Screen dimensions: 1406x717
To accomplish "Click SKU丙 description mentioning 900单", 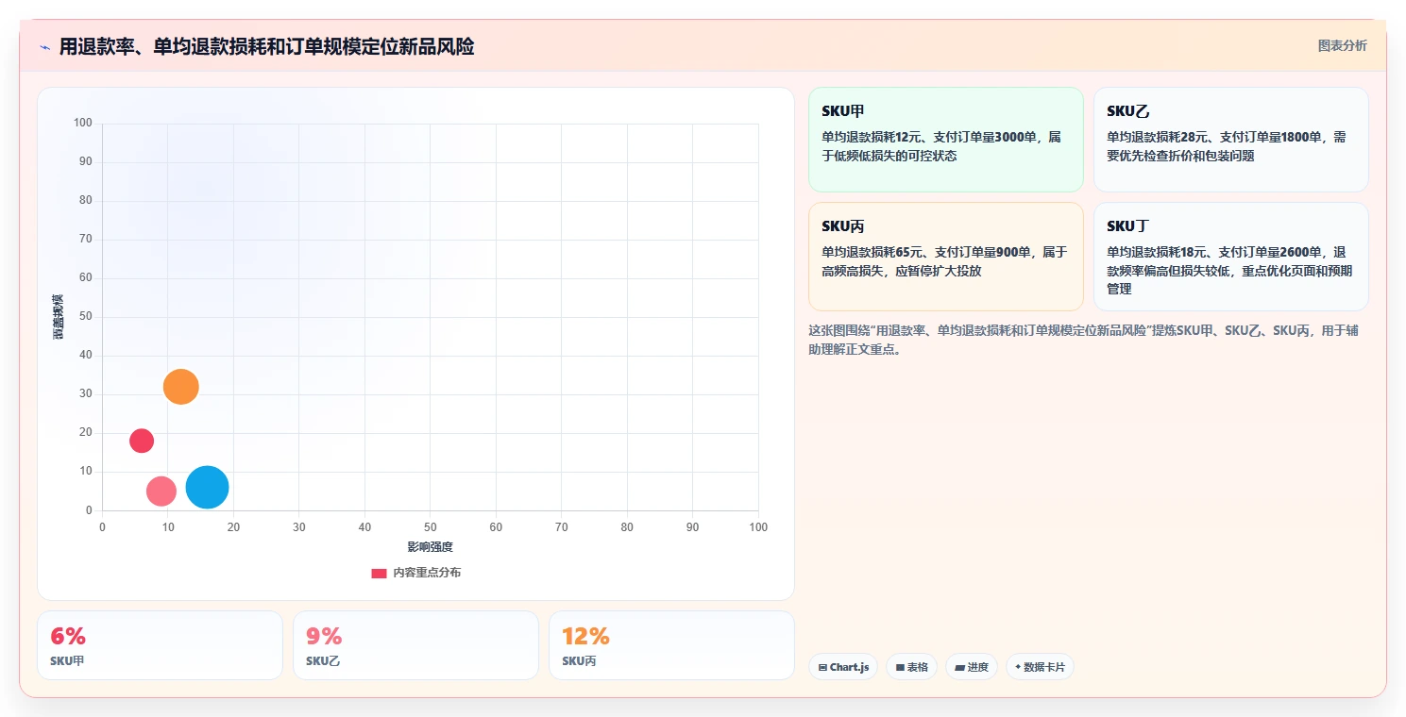I will coord(944,261).
